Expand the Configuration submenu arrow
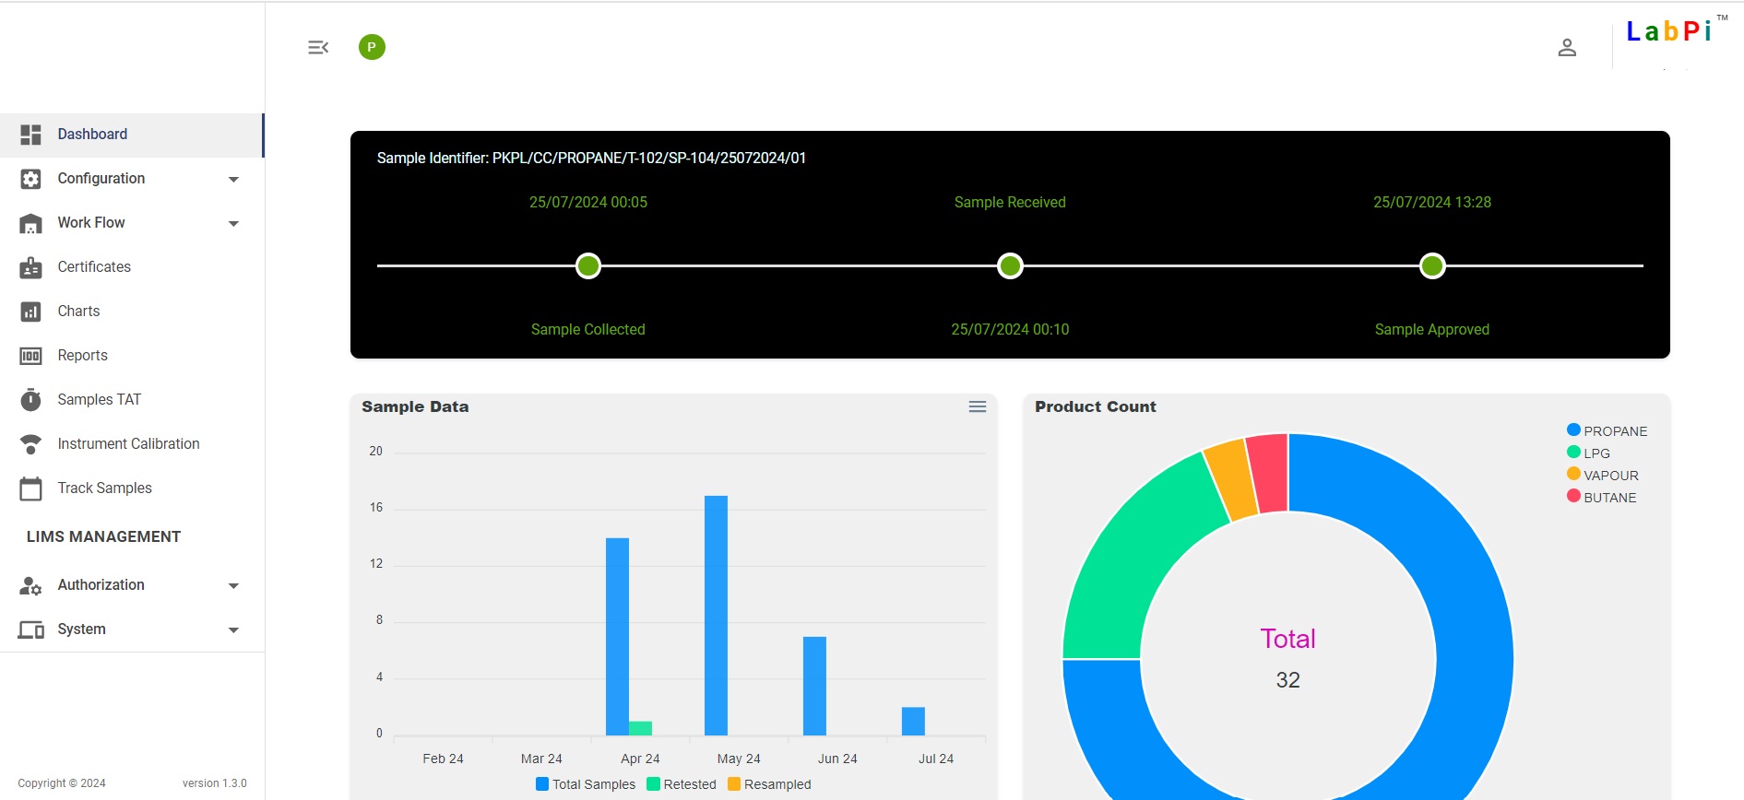The image size is (1744, 800). pyautogui.click(x=233, y=179)
